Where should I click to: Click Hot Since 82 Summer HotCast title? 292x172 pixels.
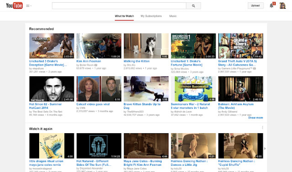(x=45, y=106)
